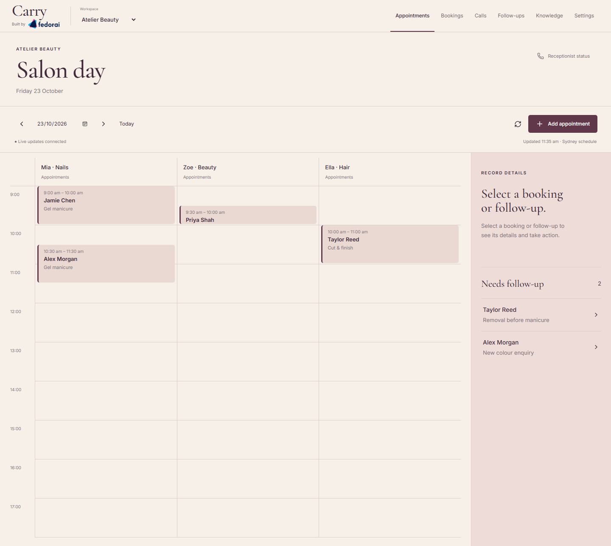Go to the previous day arrow

point(22,124)
